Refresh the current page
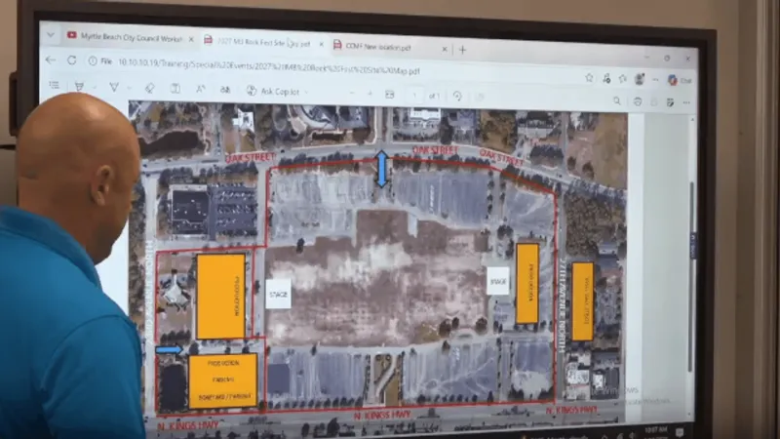 click(72, 60)
